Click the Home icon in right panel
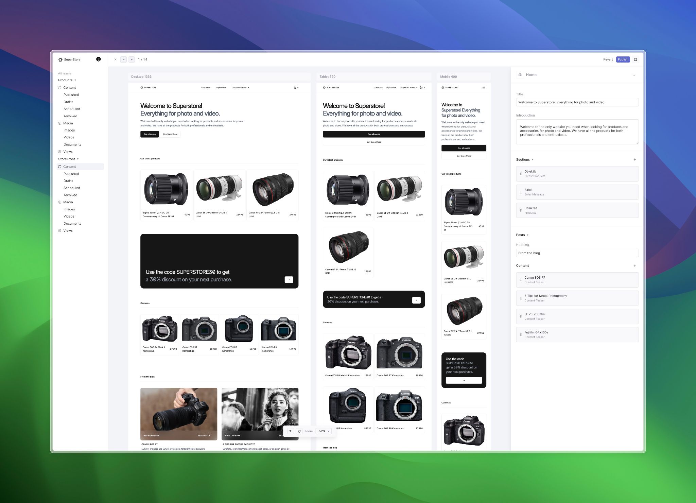 click(x=520, y=75)
